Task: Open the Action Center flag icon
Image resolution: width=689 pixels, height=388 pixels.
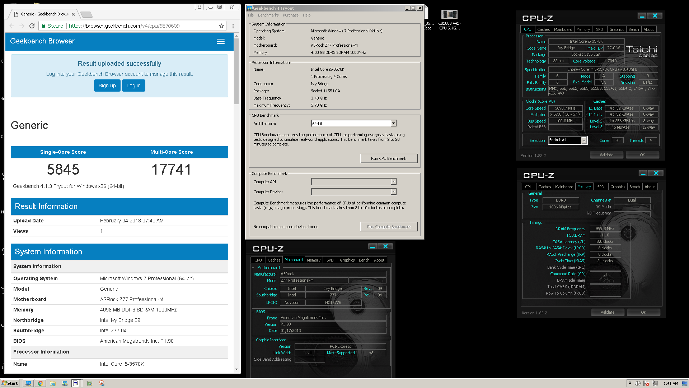Action: [x=646, y=383]
